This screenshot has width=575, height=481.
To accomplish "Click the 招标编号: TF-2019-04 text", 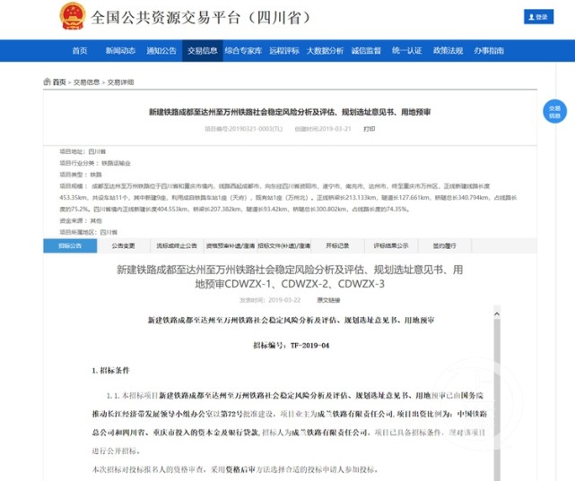I will [292, 345].
